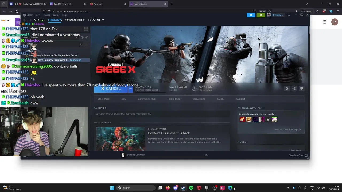
Task: List all browser tabs chevron
Action: point(306,4)
